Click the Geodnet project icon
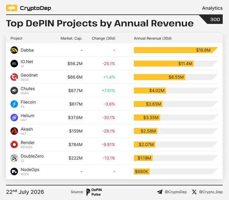Viewport: 229px width, 200px height. pos(14,77)
